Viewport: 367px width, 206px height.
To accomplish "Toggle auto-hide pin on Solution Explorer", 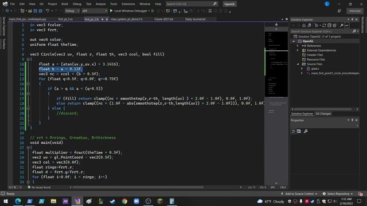I will [353, 19].
